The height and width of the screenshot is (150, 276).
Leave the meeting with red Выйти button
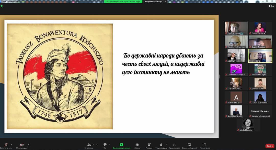coord(270,146)
